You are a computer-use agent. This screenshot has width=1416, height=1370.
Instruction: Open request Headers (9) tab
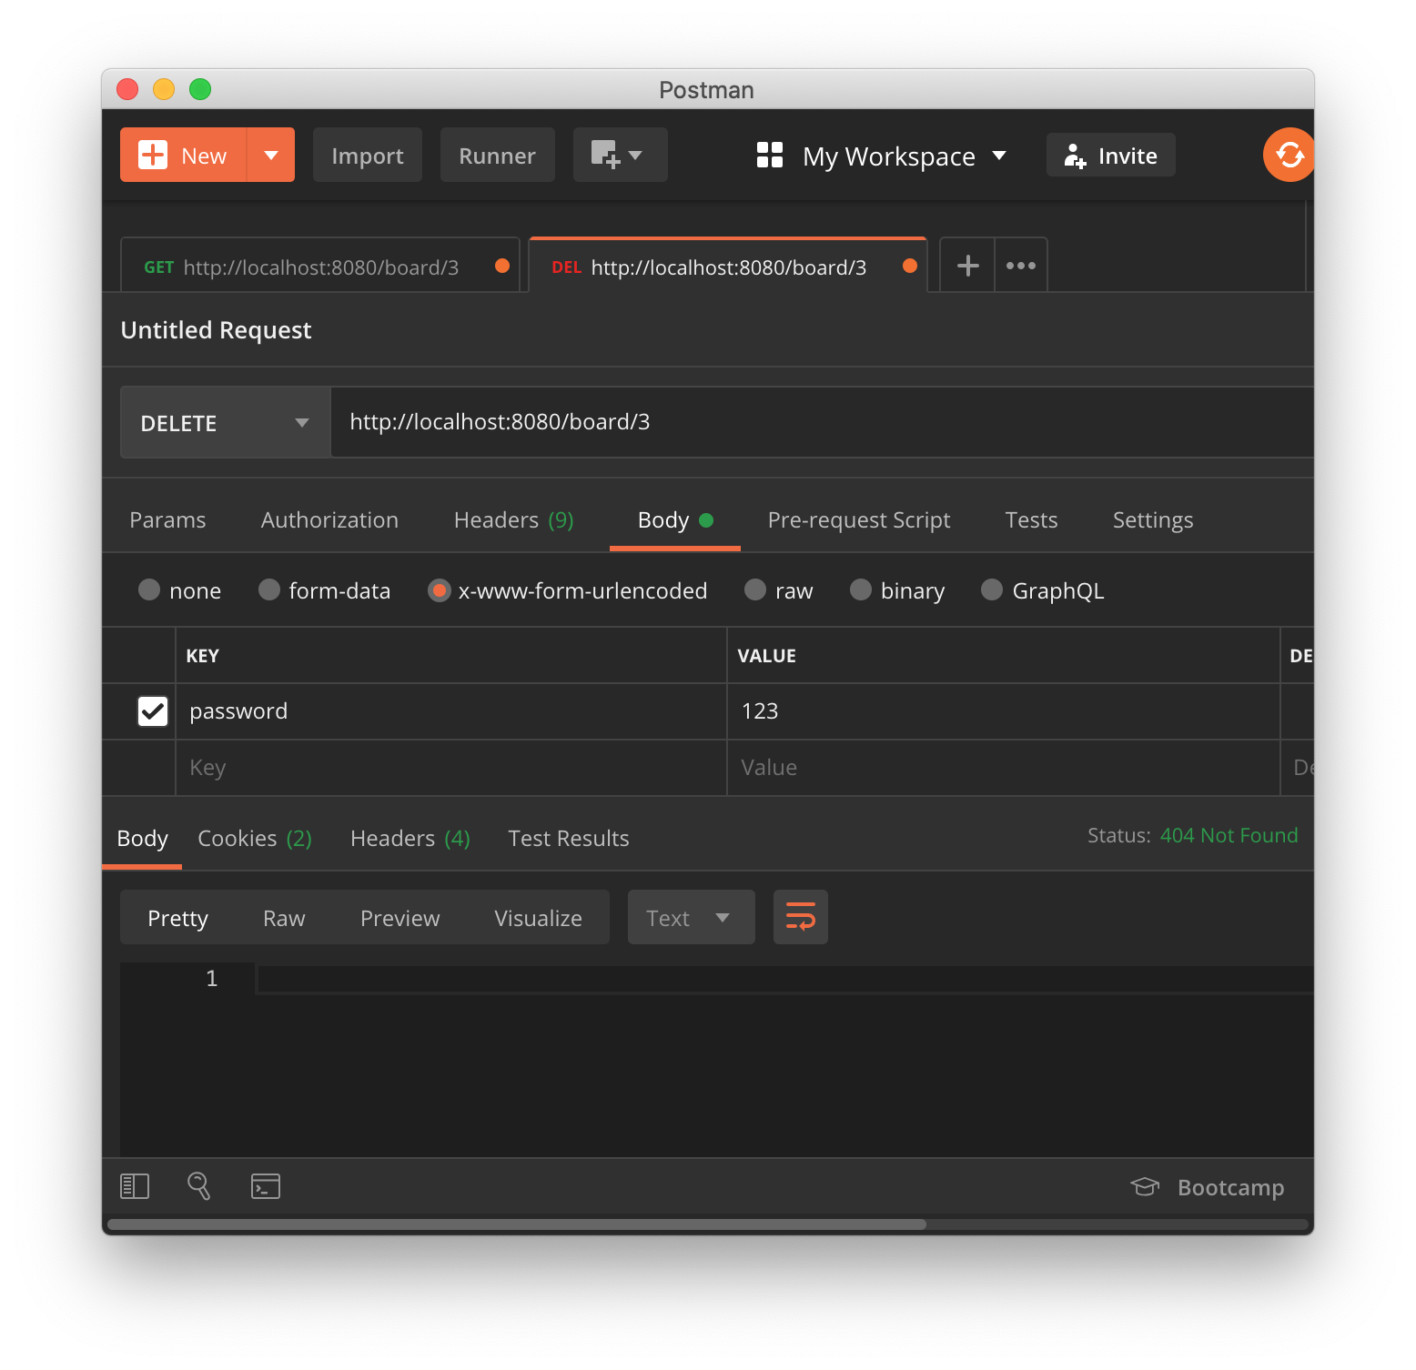click(513, 519)
